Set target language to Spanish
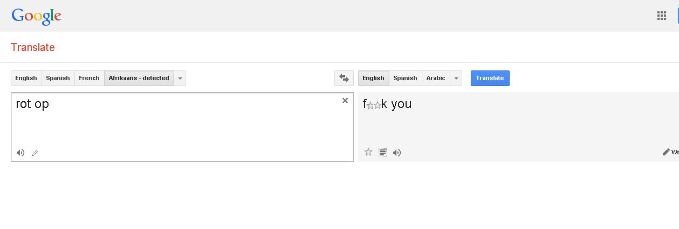 pos(405,78)
